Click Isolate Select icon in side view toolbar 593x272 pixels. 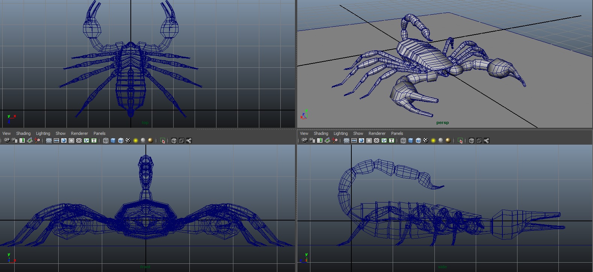(x=460, y=141)
